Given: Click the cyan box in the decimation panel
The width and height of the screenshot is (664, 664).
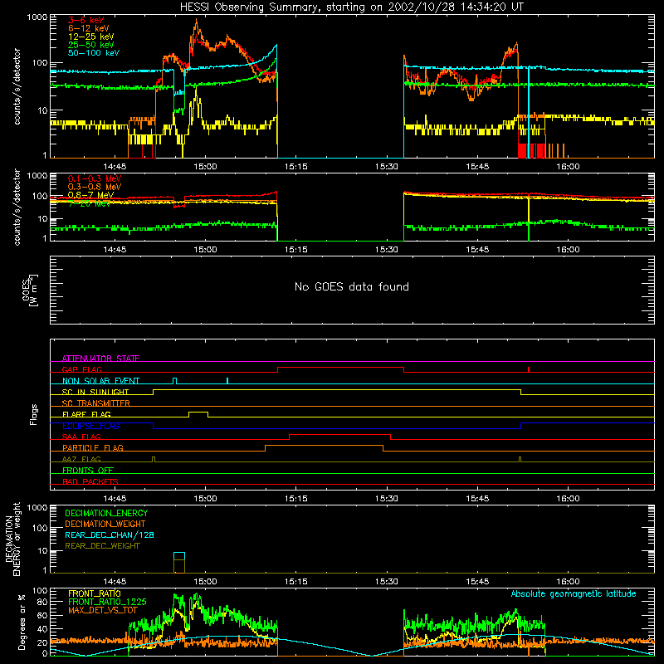Looking at the screenshot, I should pos(179,556).
